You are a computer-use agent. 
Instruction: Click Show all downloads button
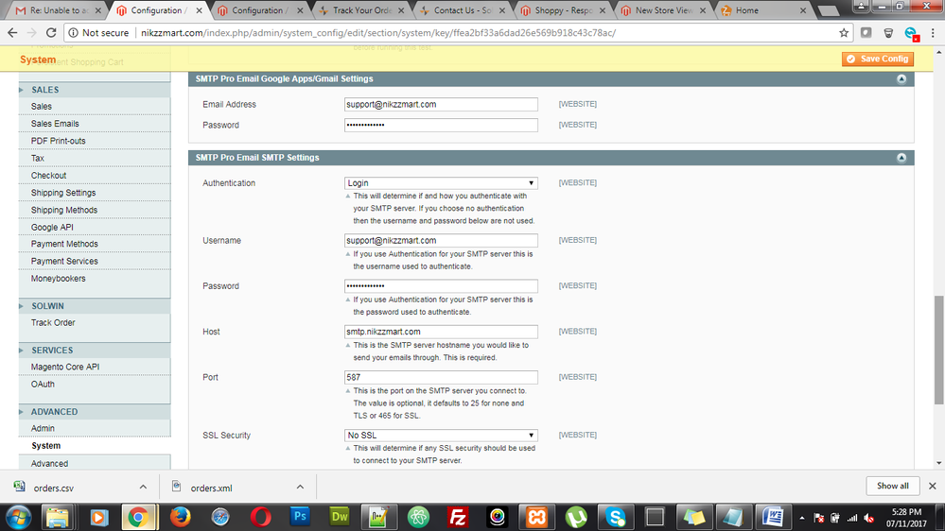pyautogui.click(x=892, y=486)
